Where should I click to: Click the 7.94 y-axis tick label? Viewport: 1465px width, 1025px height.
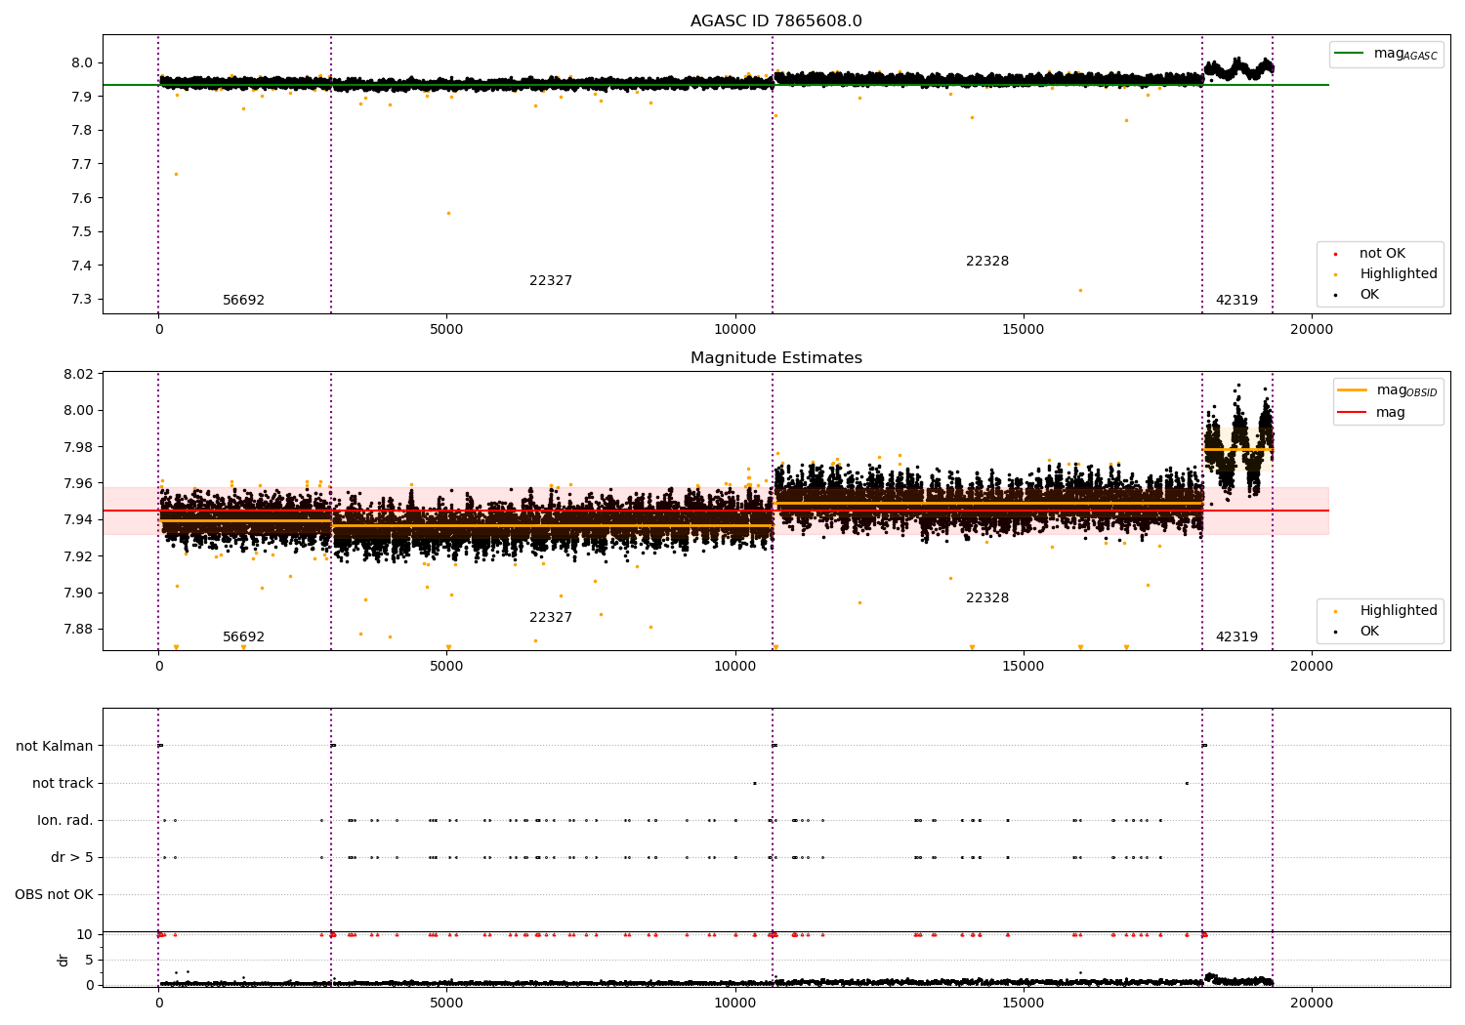click(x=78, y=519)
